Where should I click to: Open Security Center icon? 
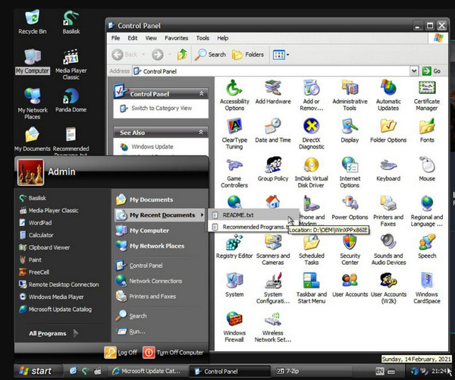pyautogui.click(x=350, y=250)
